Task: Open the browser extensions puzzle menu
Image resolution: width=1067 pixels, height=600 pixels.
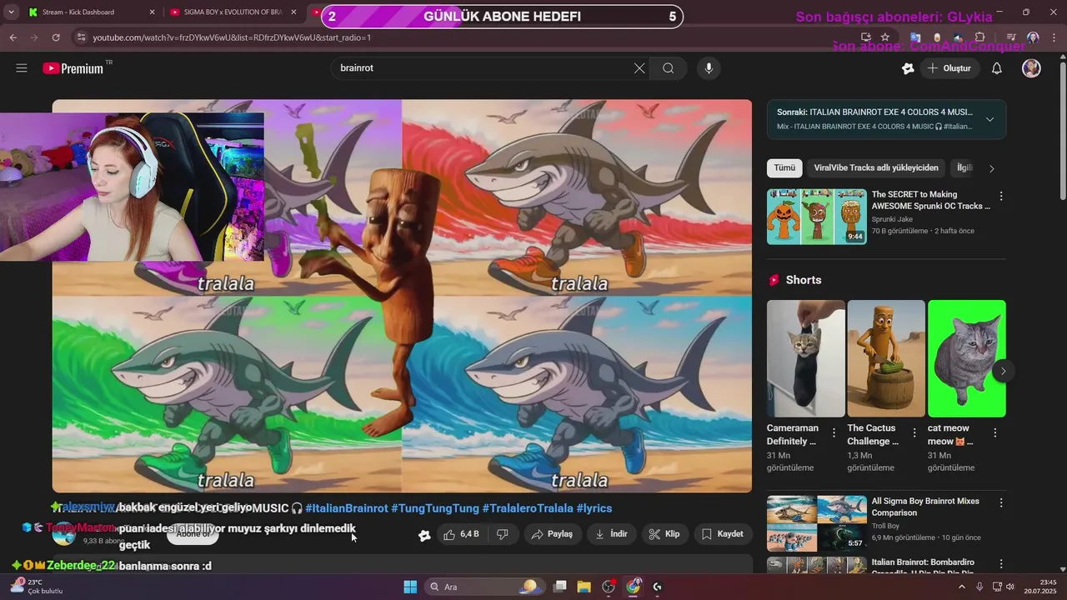Action: pyautogui.click(x=979, y=37)
